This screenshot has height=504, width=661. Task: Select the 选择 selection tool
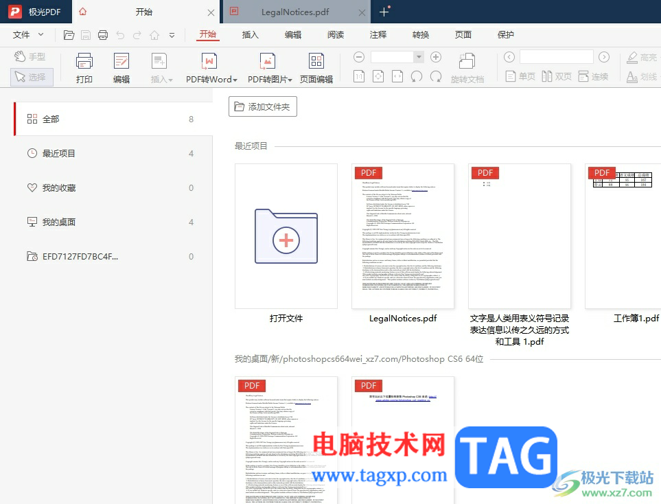(32, 77)
